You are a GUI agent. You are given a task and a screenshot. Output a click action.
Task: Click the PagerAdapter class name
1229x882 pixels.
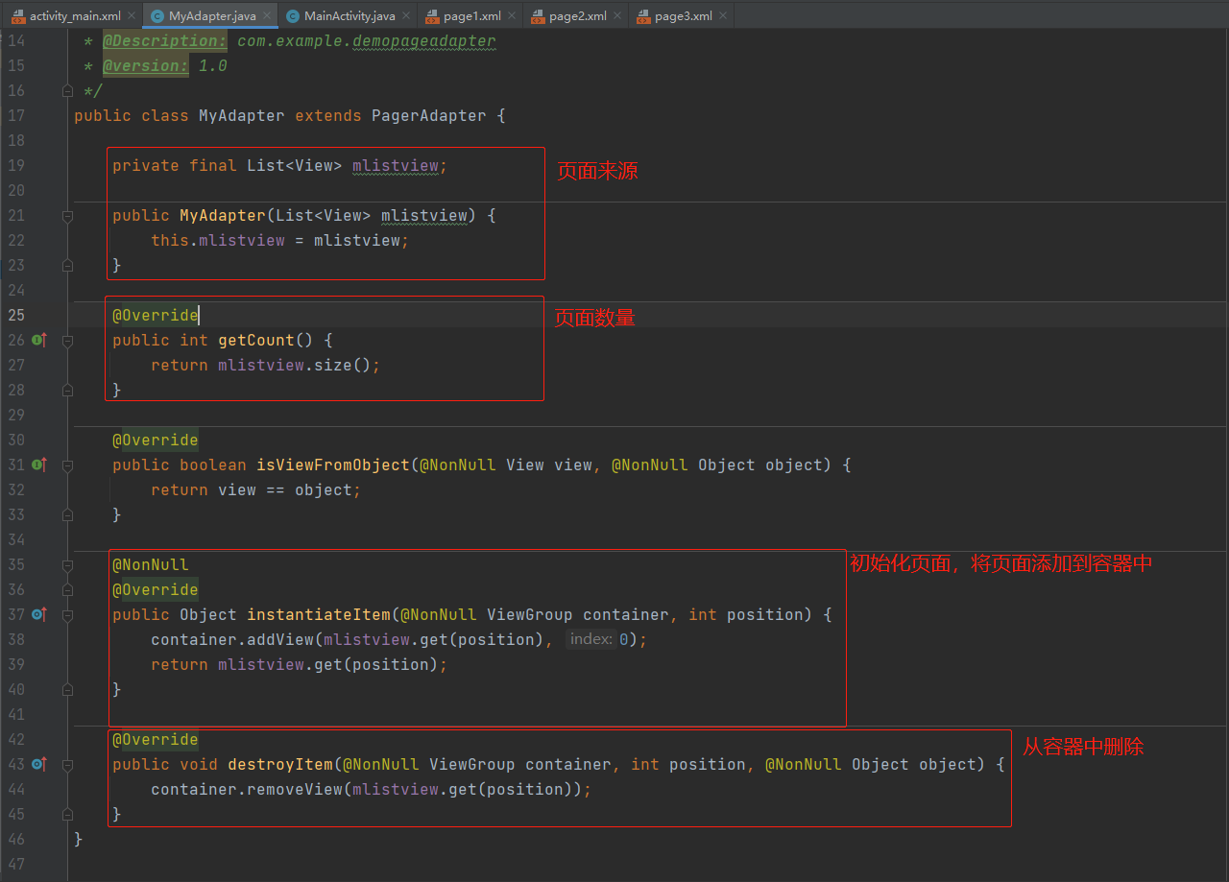coord(429,115)
